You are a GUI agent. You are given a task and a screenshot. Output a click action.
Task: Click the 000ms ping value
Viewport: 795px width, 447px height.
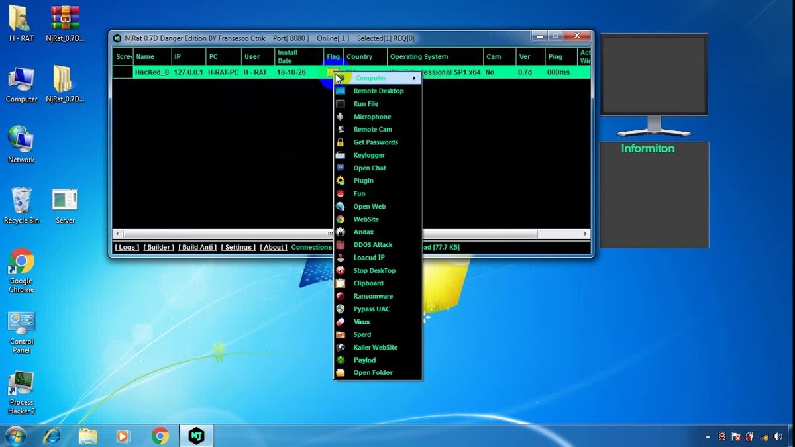point(558,72)
